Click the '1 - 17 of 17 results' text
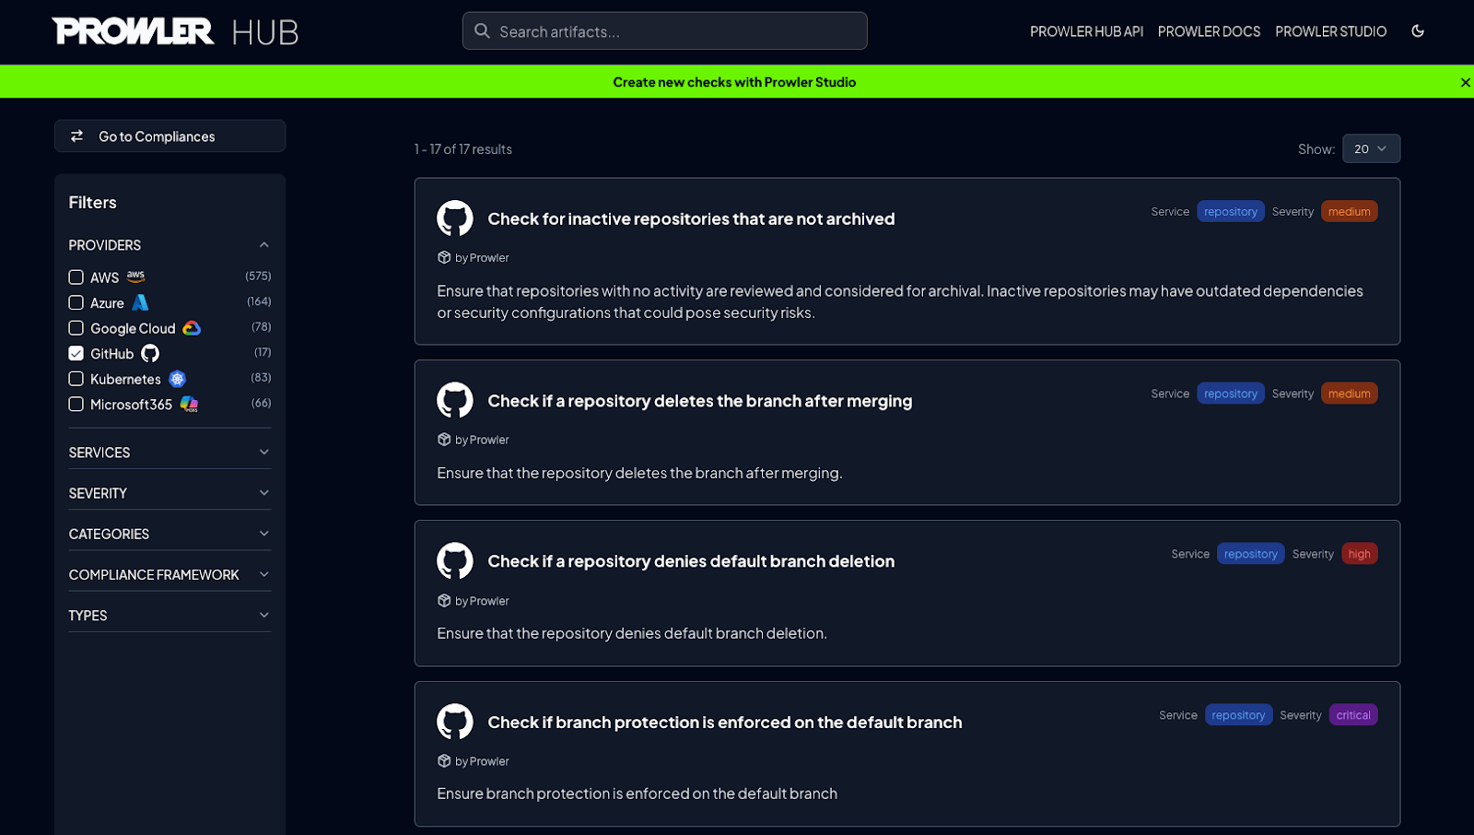The height and width of the screenshot is (835, 1474). pos(462,149)
